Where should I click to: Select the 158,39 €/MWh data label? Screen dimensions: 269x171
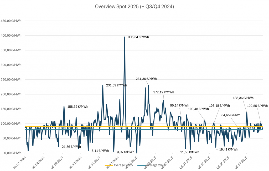(x=77, y=107)
